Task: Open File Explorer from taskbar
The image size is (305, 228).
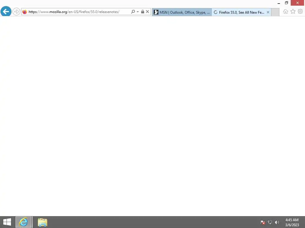Action: coord(42,222)
